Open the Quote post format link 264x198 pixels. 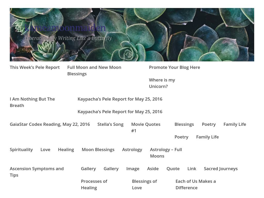pos(173,169)
